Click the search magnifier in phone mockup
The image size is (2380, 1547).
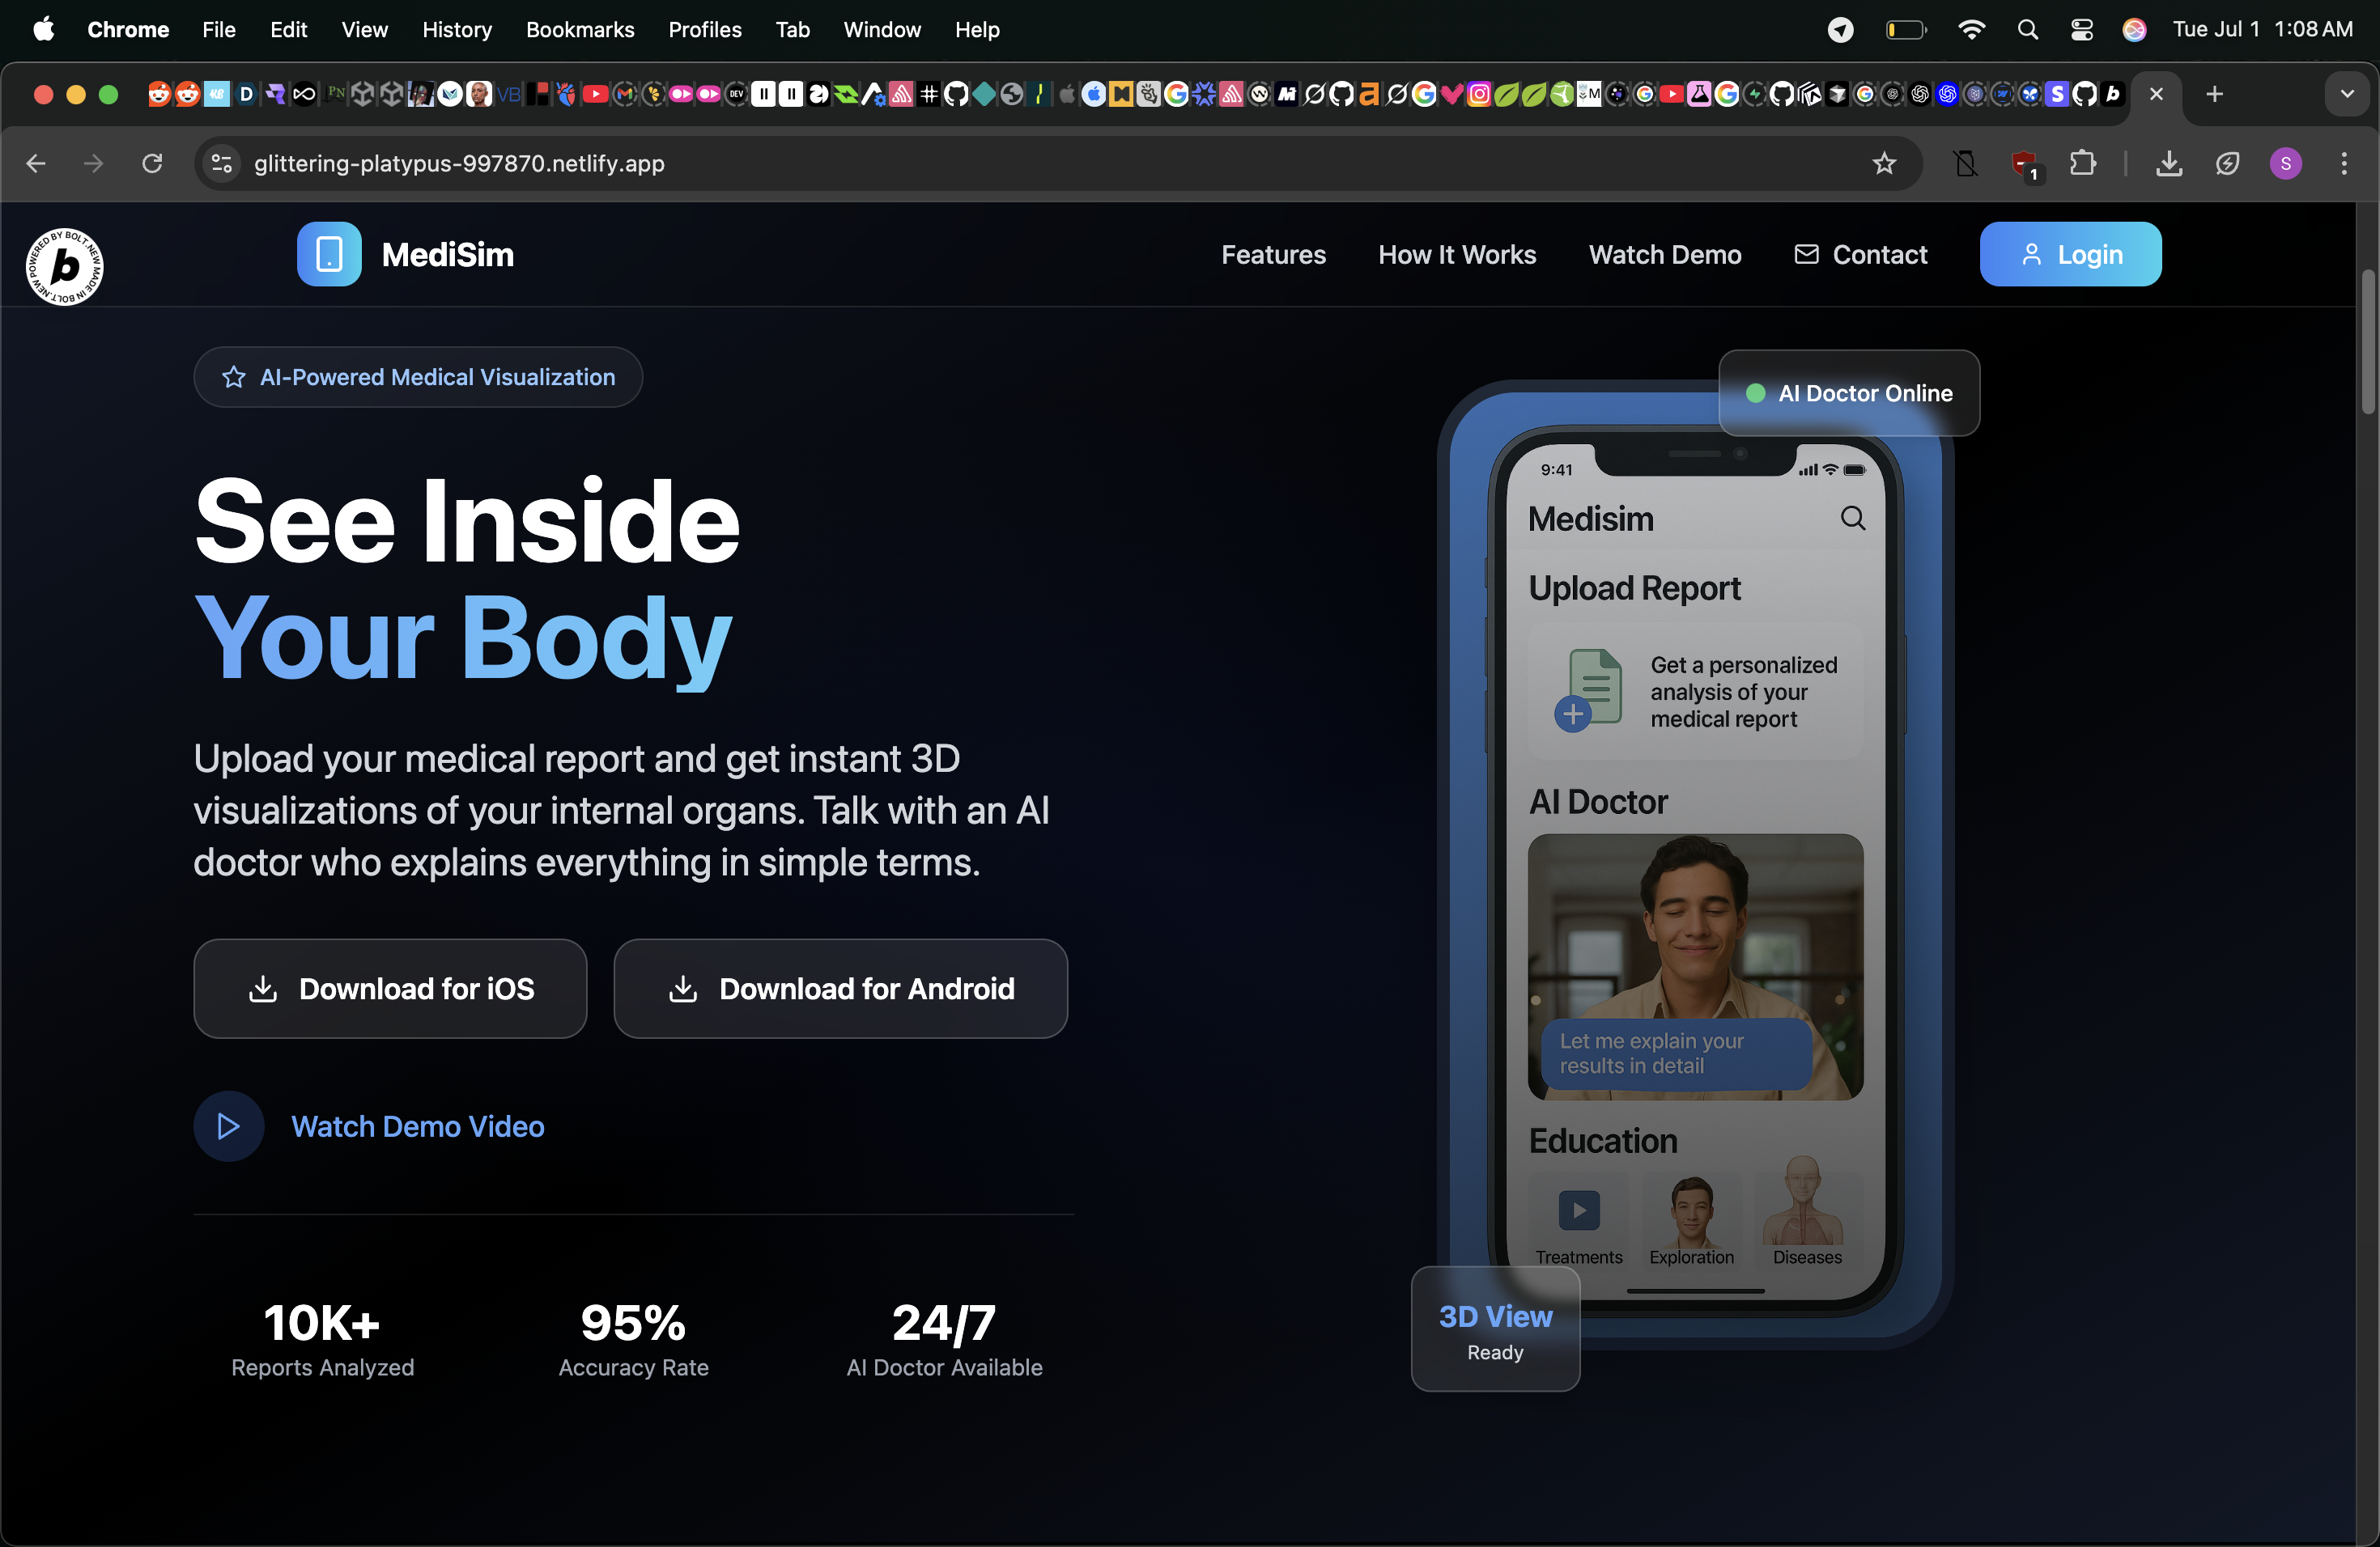pyautogui.click(x=1852, y=518)
